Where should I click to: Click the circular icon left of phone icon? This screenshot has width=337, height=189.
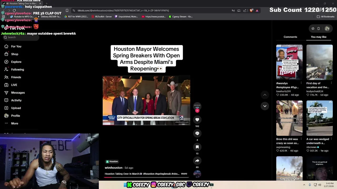click(x=313, y=28)
